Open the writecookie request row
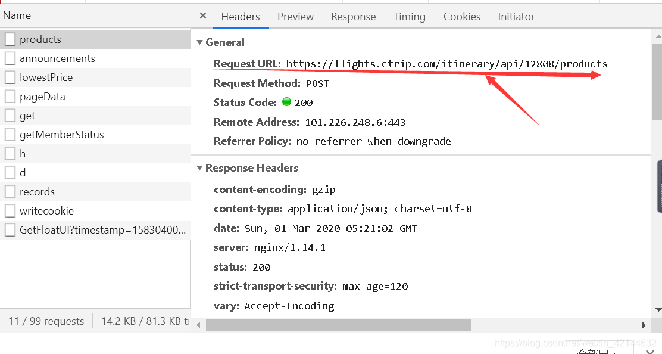The image size is (662, 354). coord(95,211)
